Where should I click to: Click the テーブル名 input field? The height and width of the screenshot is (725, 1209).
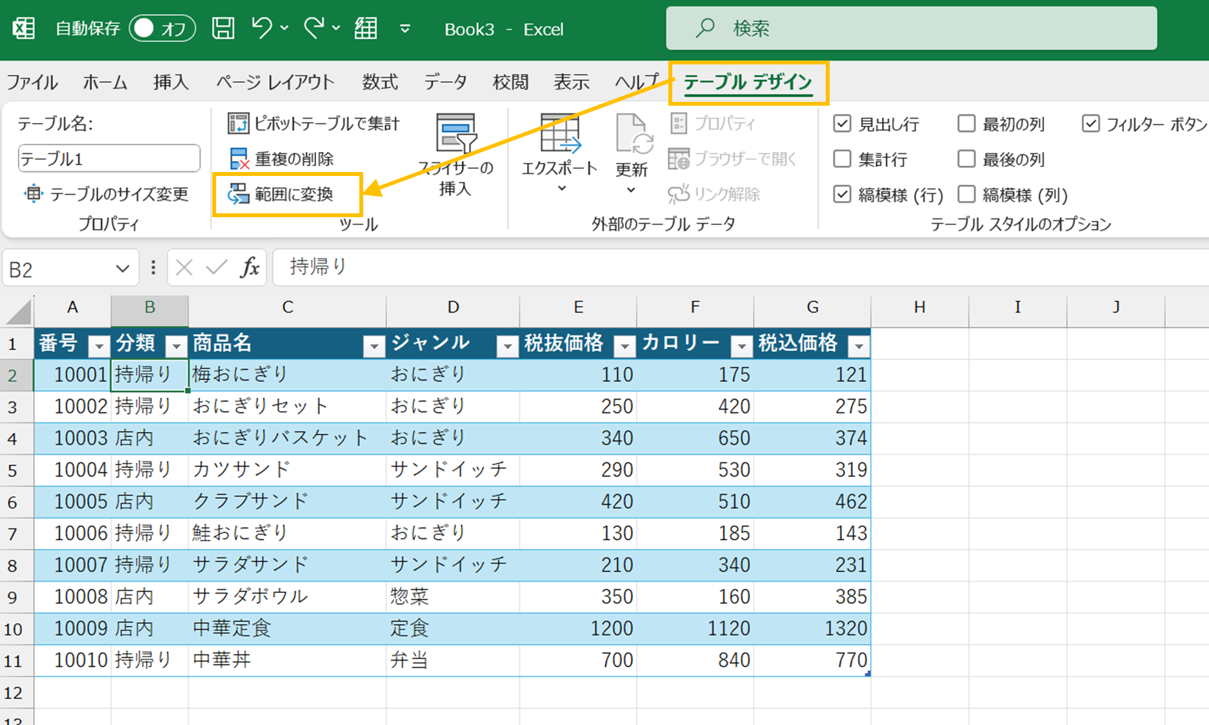(x=109, y=159)
